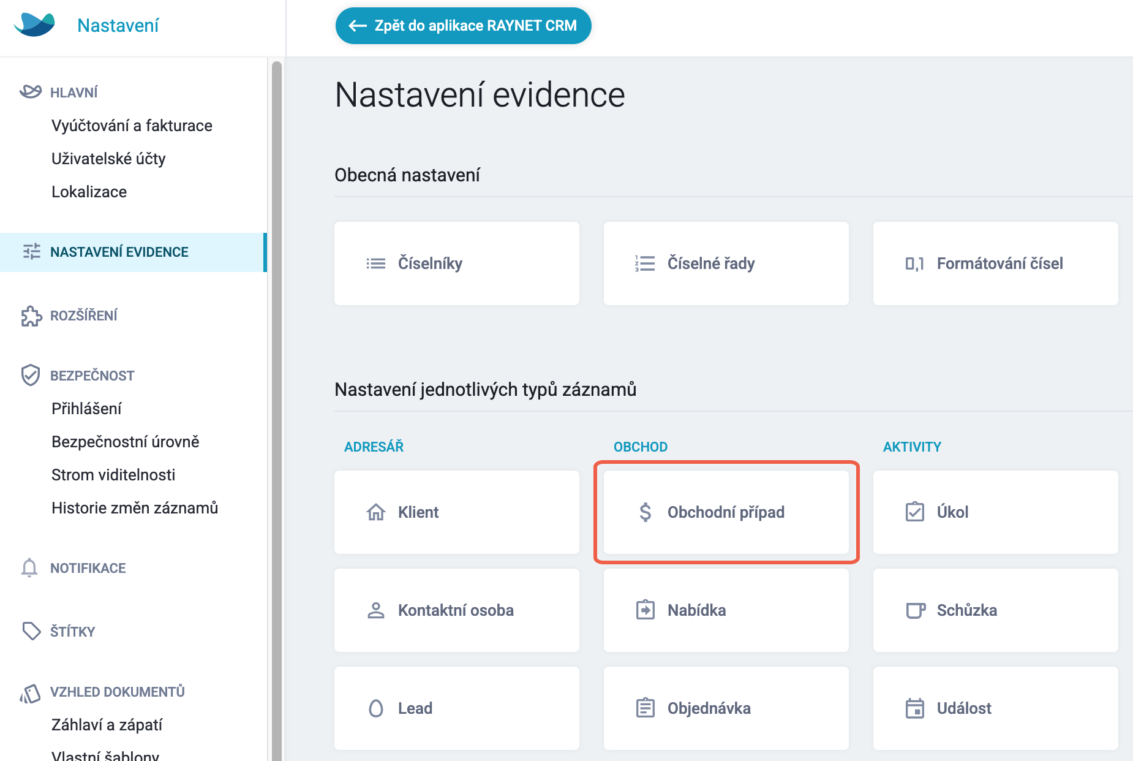This screenshot has width=1133, height=761.
Task: Go back to the RAYNET CRM application
Action: coord(463,26)
